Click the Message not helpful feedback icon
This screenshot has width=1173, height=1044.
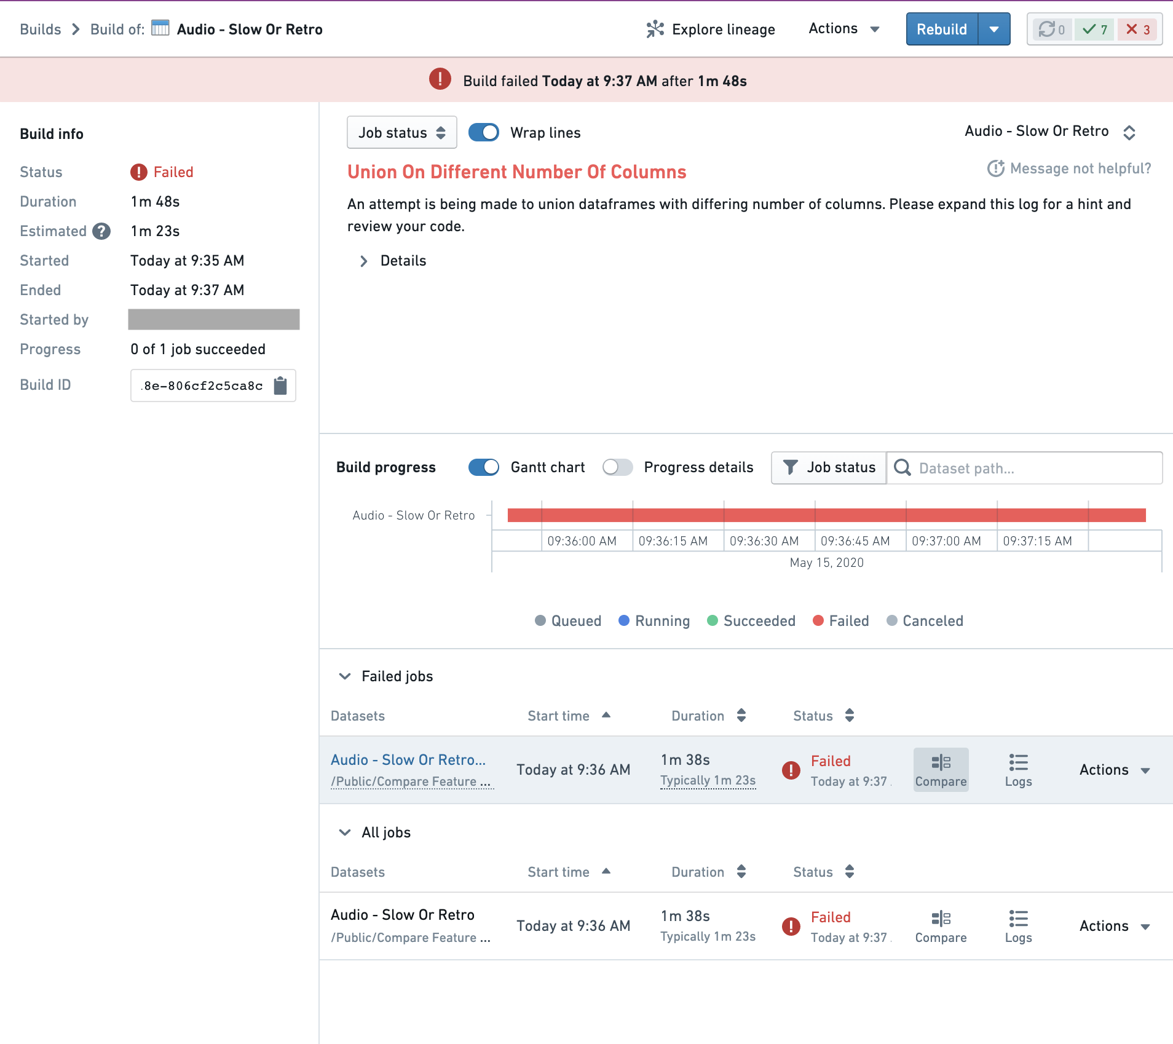point(995,168)
